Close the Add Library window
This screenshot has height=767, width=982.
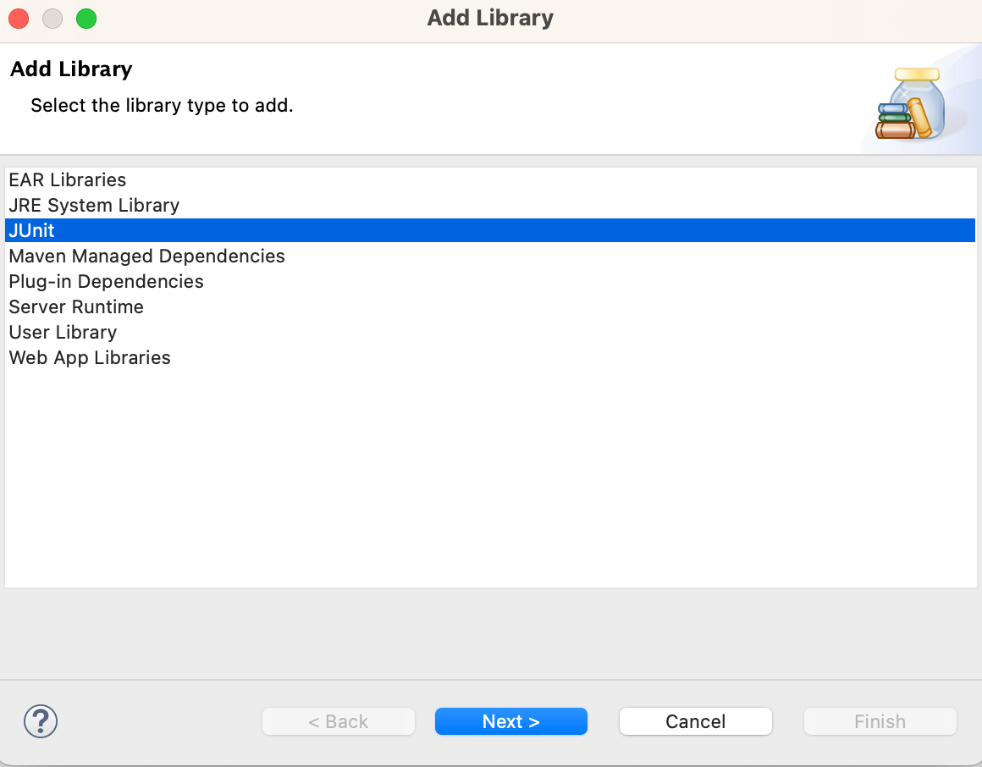tap(19, 19)
